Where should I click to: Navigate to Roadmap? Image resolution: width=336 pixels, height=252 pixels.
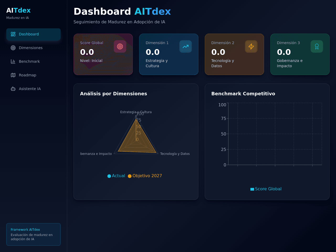33,75
